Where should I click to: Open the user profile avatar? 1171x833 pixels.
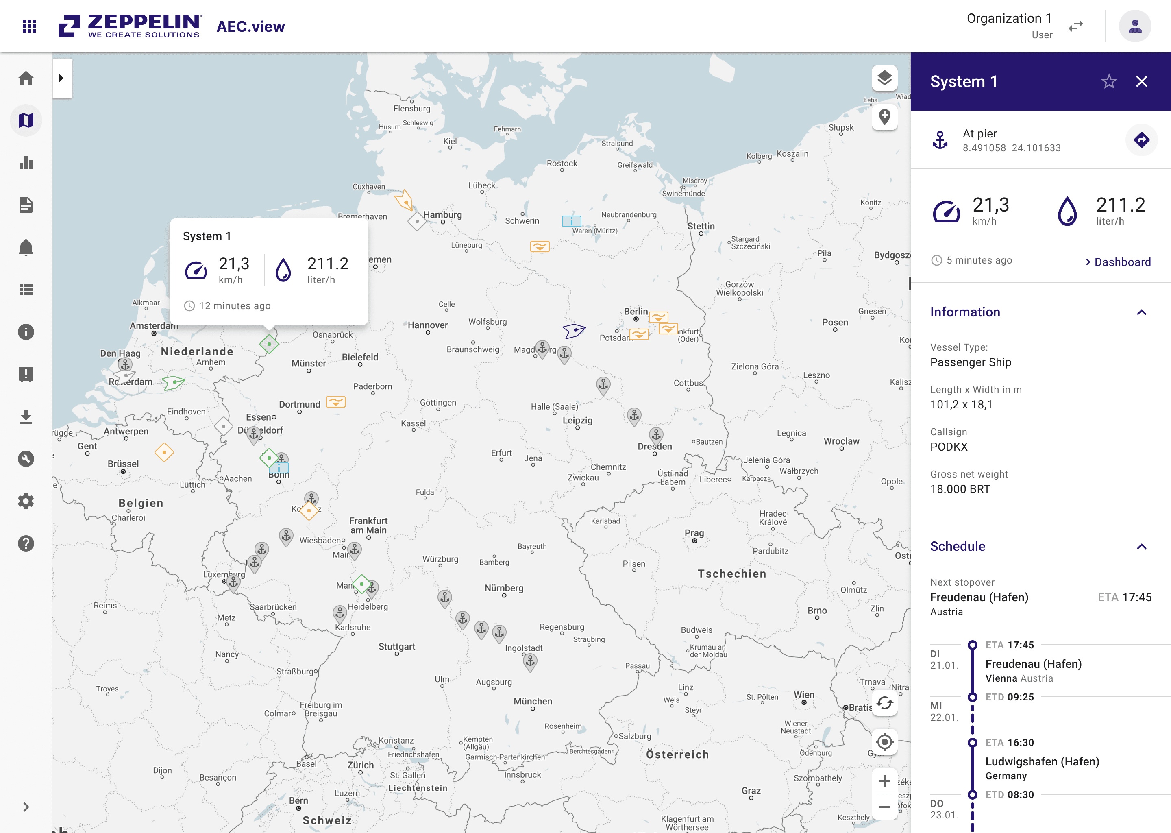tap(1134, 26)
